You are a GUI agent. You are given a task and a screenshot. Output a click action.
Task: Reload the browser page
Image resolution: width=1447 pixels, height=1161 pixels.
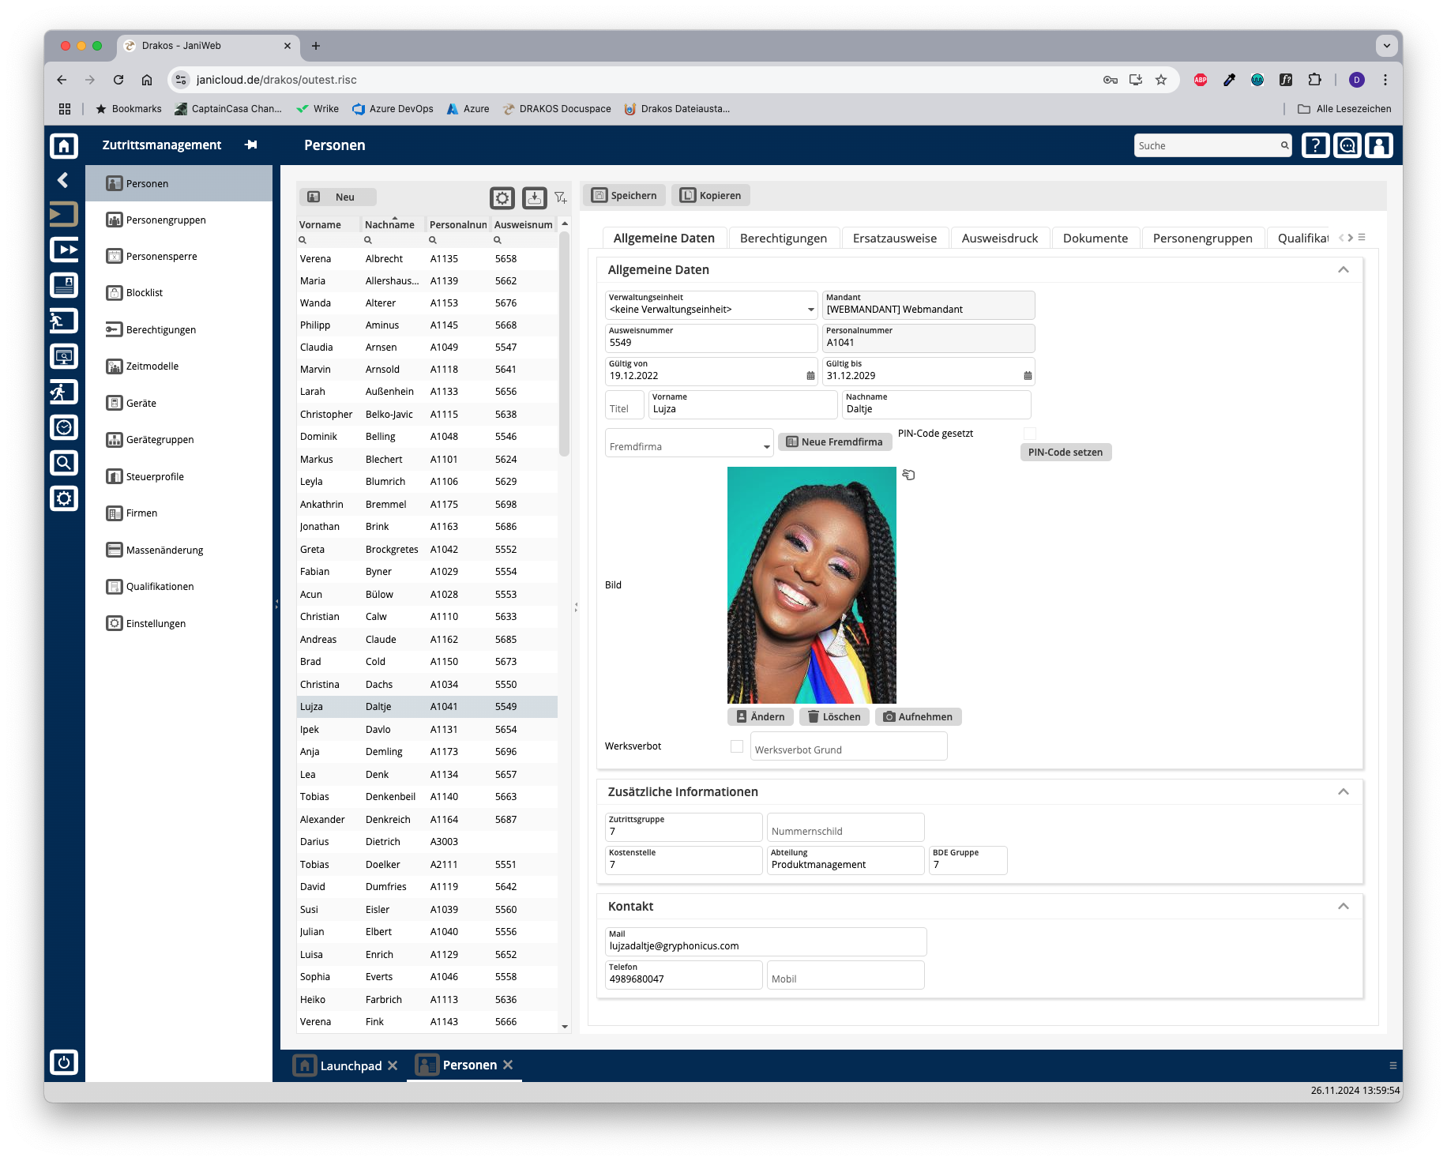[x=118, y=80]
